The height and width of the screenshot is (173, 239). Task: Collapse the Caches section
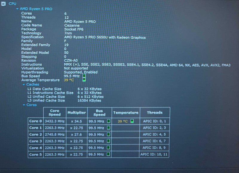[24, 84]
